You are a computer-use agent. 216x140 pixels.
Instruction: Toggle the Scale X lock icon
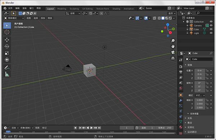207,100
